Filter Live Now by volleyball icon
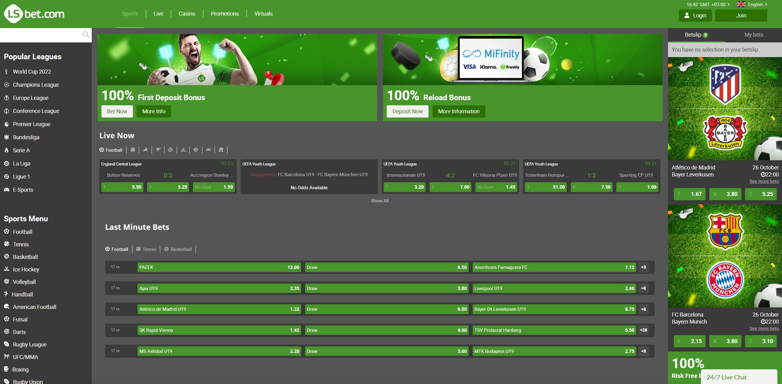Viewport: 782px width, 384px height. [196, 150]
